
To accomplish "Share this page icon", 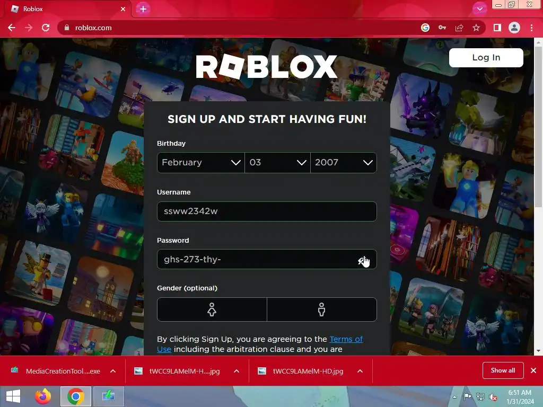I will 459,28.
